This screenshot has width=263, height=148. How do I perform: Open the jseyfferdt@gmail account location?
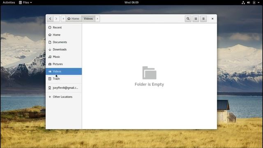(64, 88)
